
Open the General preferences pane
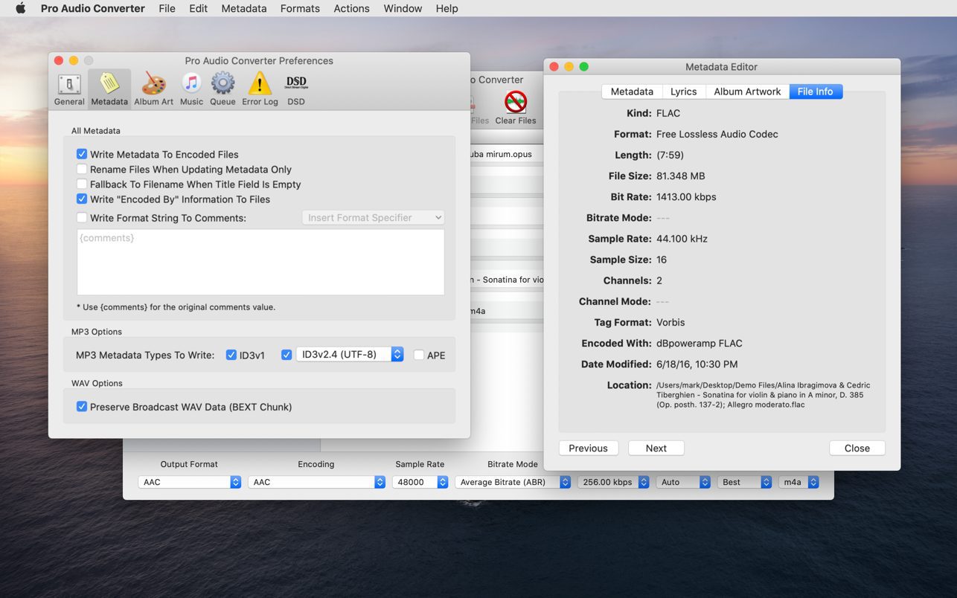(69, 89)
